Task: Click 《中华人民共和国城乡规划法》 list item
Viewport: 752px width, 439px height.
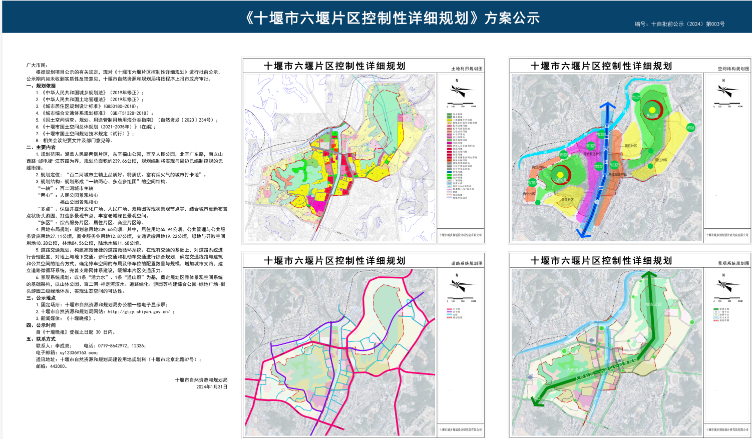Action: (x=90, y=93)
